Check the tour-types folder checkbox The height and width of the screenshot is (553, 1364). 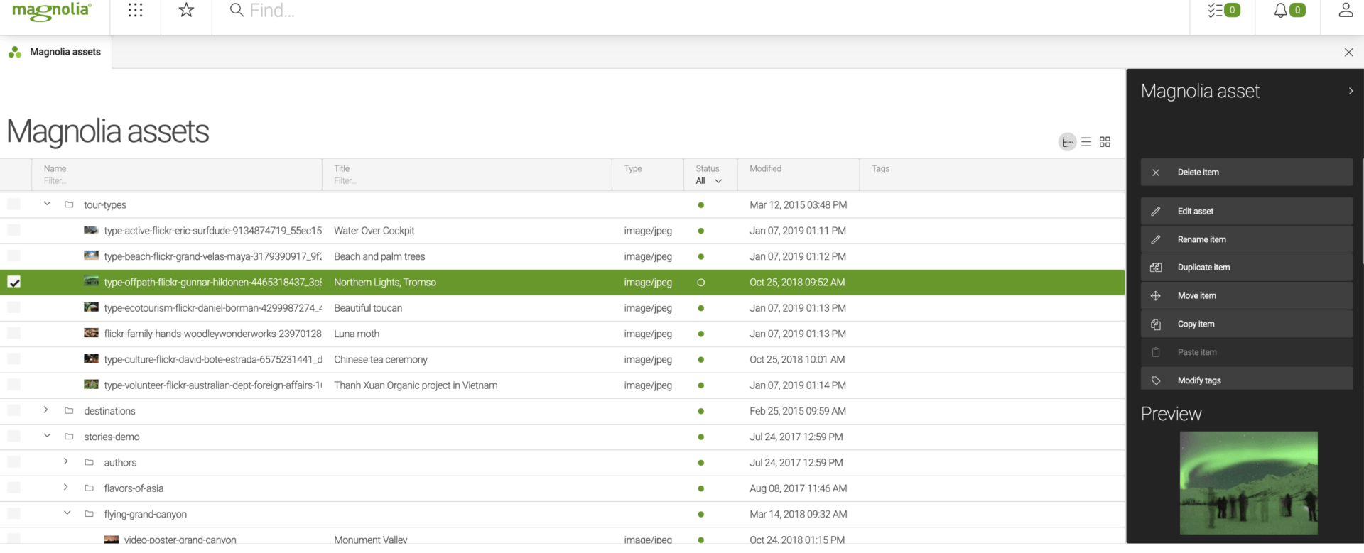tap(14, 205)
